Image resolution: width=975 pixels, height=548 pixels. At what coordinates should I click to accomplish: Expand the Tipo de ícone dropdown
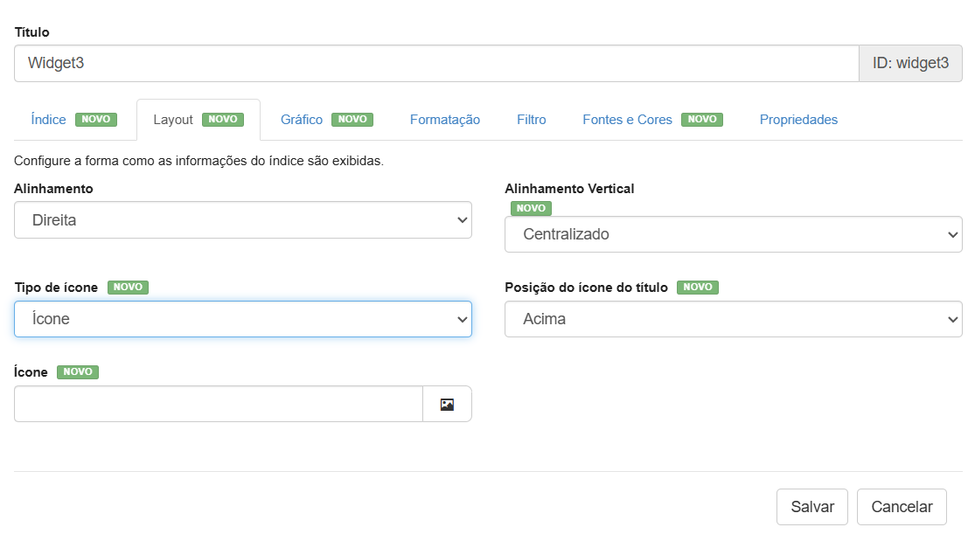pyautogui.click(x=242, y=319)
